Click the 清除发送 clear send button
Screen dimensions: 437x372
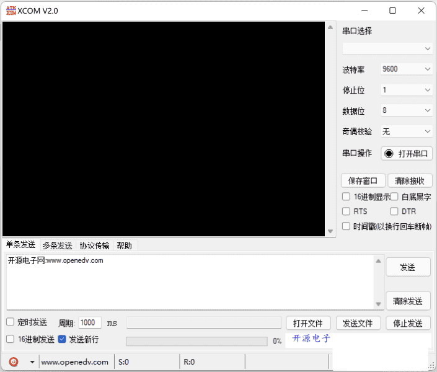pyautogui.click(x=408, y=301)
